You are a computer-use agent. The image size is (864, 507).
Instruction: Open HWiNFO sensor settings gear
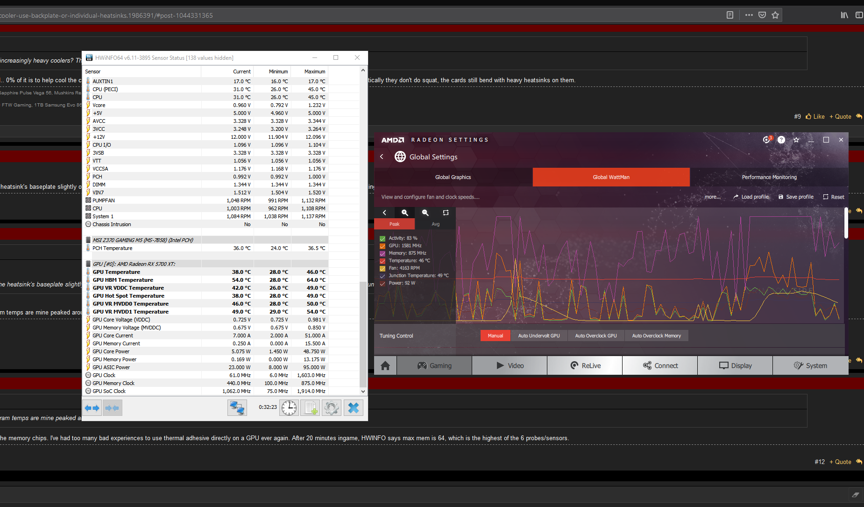coord(332,408)
